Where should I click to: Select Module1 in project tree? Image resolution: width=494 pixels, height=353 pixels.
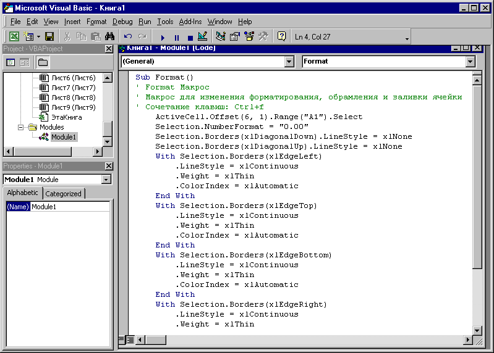click(64, 137)
